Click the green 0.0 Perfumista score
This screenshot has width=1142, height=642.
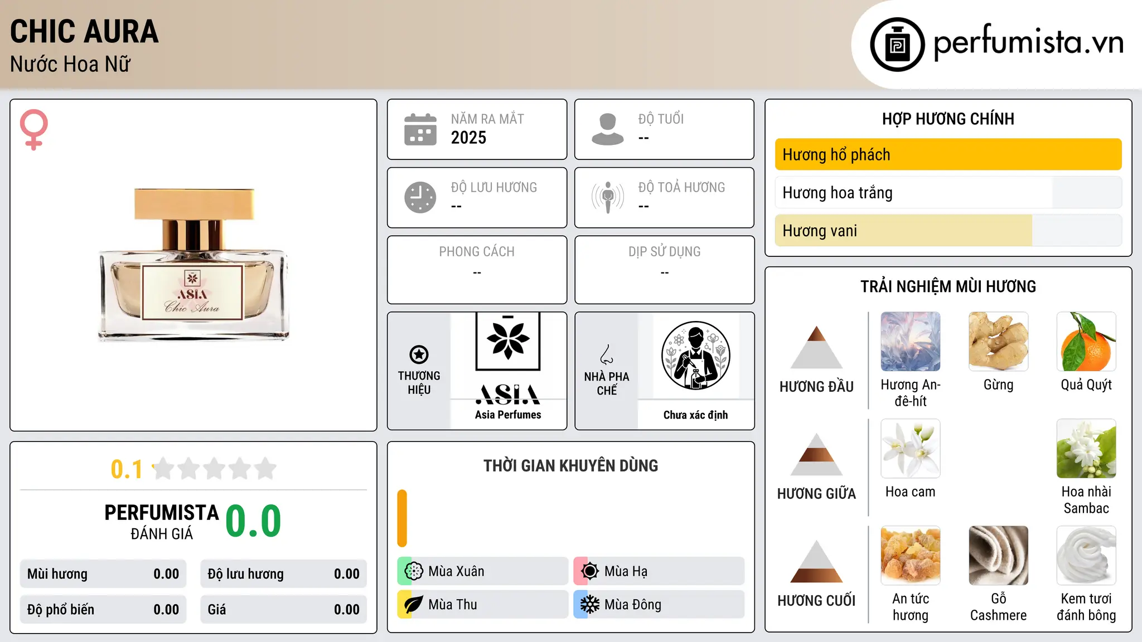(x=253, y=521)
